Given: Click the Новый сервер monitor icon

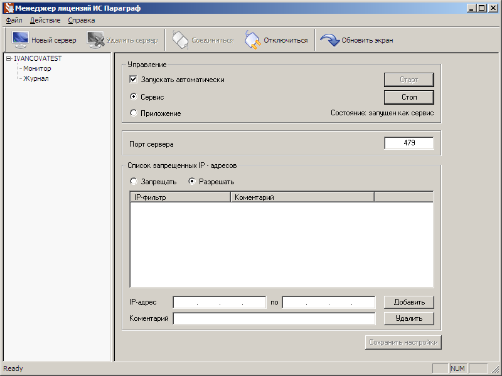Looking at the screenshot, I should click(20, 40).
